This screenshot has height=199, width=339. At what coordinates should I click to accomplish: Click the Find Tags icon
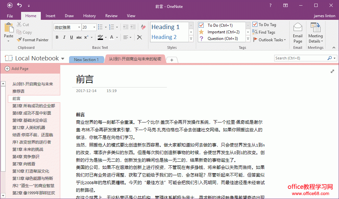(255, 32)
